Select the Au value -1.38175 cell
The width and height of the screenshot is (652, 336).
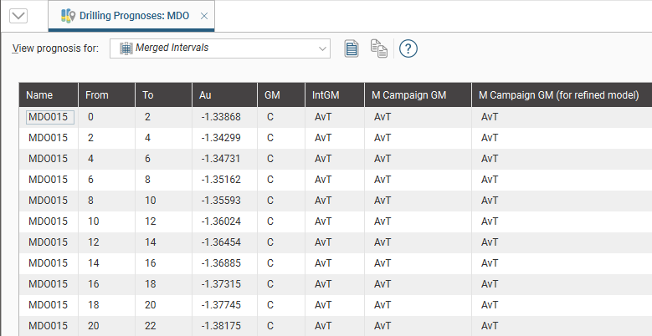(x=221, y=325)
